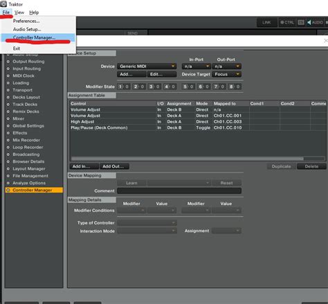
Task: Open Mix Recorder in the sidebar
Action: click(26, 140)
